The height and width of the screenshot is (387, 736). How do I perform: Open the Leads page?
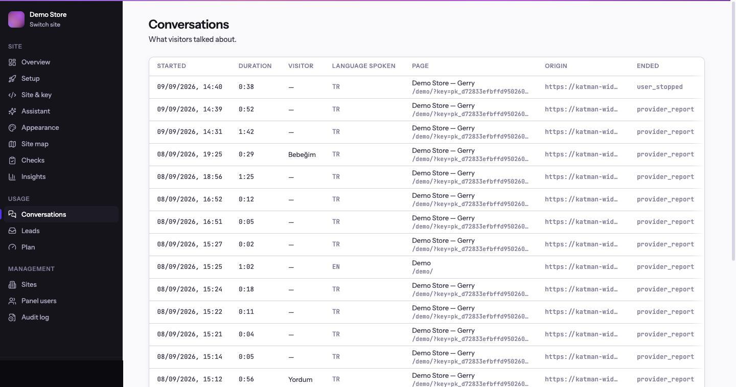61,231
